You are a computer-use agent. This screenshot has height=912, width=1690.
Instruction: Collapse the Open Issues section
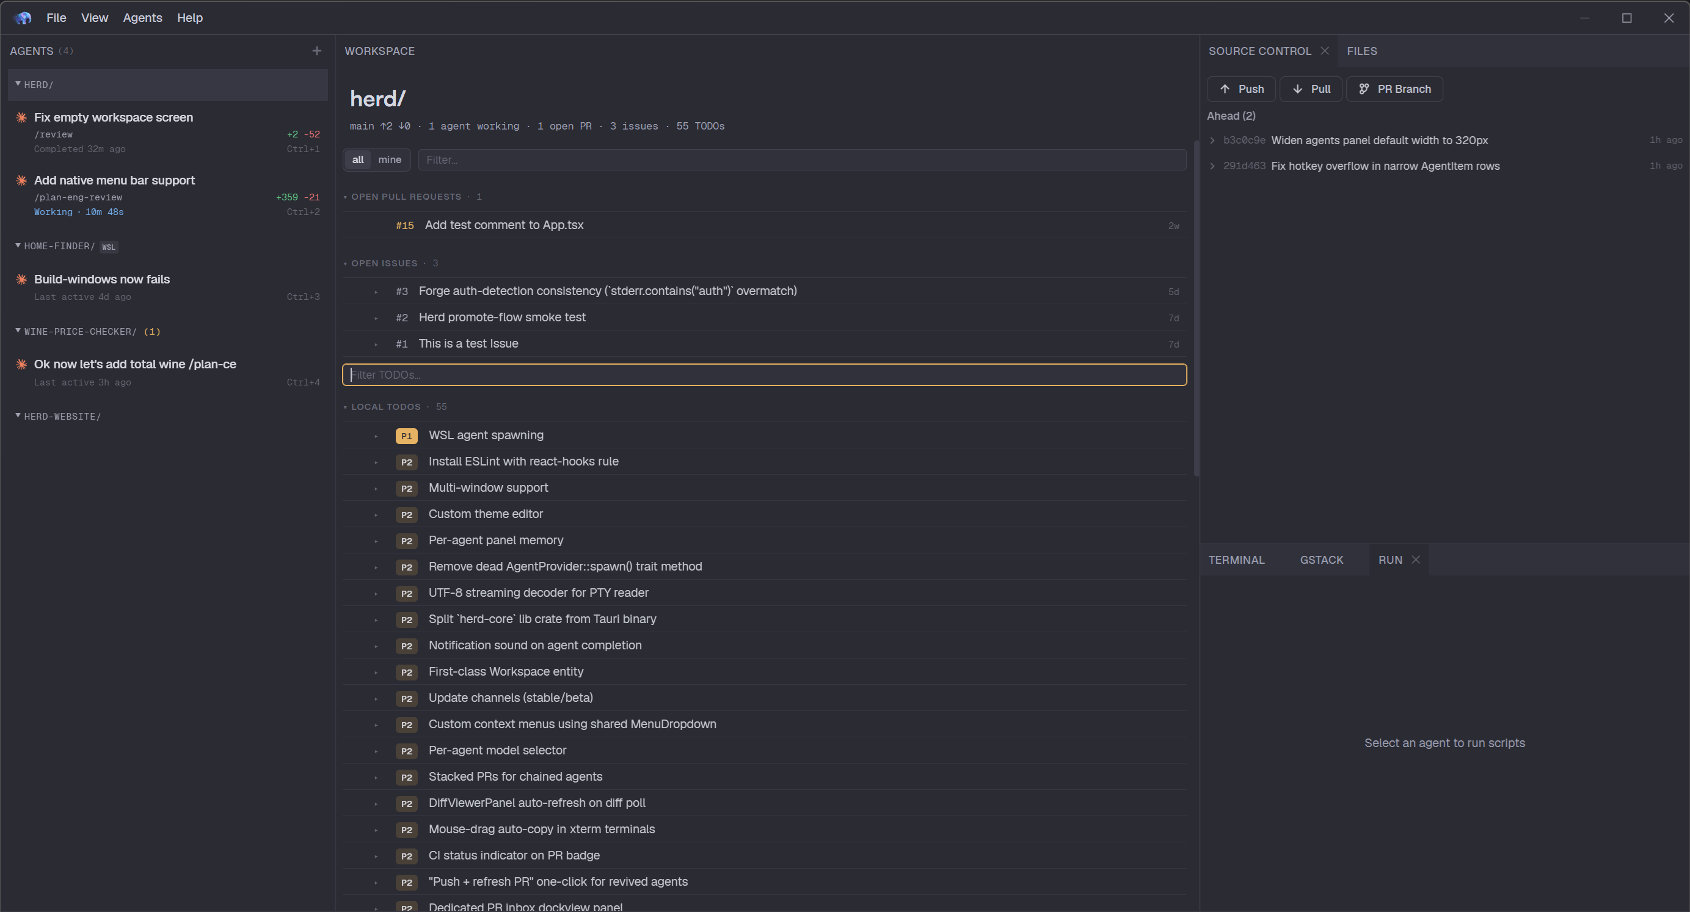345,263
